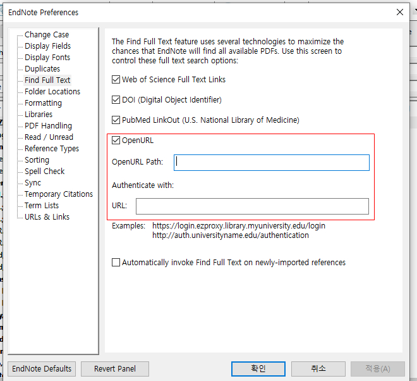Select Display Fields in preference list
This screenshot has width=417, height=381.
coord(47,46)
